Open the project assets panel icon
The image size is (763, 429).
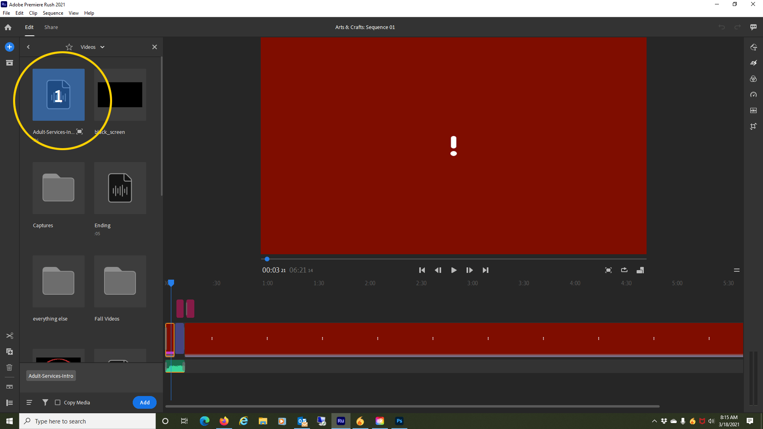click(10, 63)
